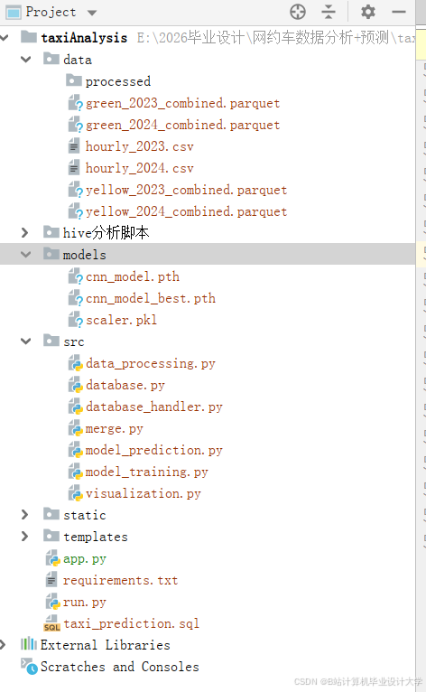Screen dimensions: 426x692
Task: Open the Project panel settings gear
Action: (368, 12)
